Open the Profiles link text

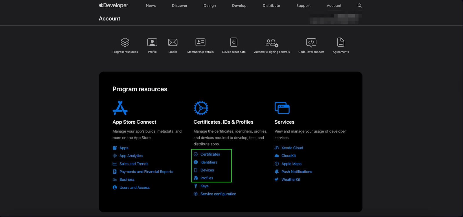point(207,178)
